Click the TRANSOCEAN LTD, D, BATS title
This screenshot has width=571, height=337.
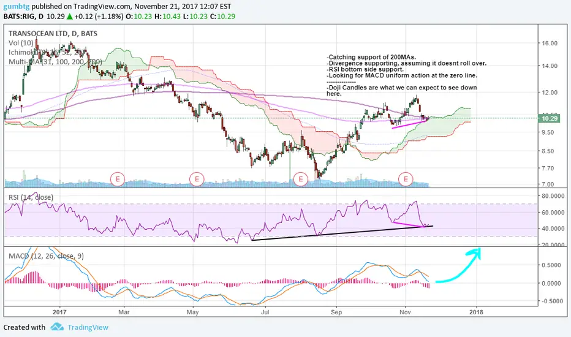(53, 34)
